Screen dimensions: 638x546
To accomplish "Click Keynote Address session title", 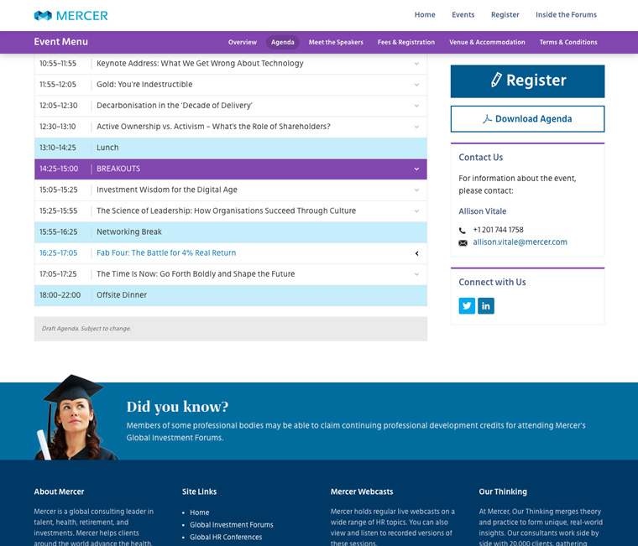I will tap(200, 64).
